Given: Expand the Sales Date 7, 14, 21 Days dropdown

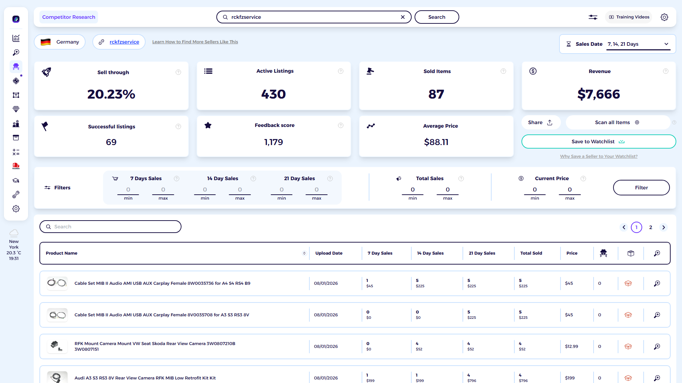Looking at the screenshot, I should [638, 44].
